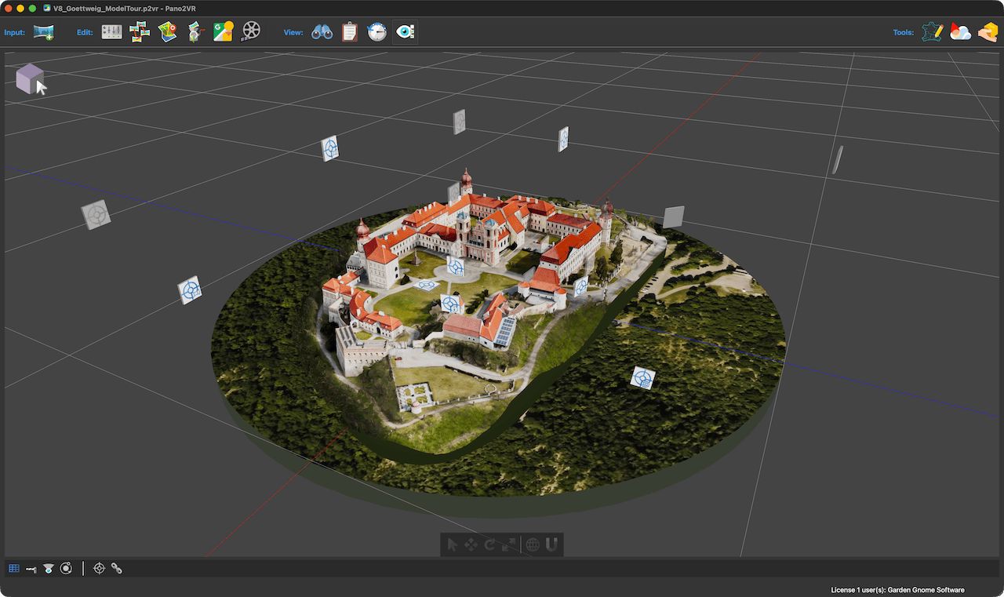
Task: Toggle the target crosshair icon in bottom bar
Action: click(99, 569)
